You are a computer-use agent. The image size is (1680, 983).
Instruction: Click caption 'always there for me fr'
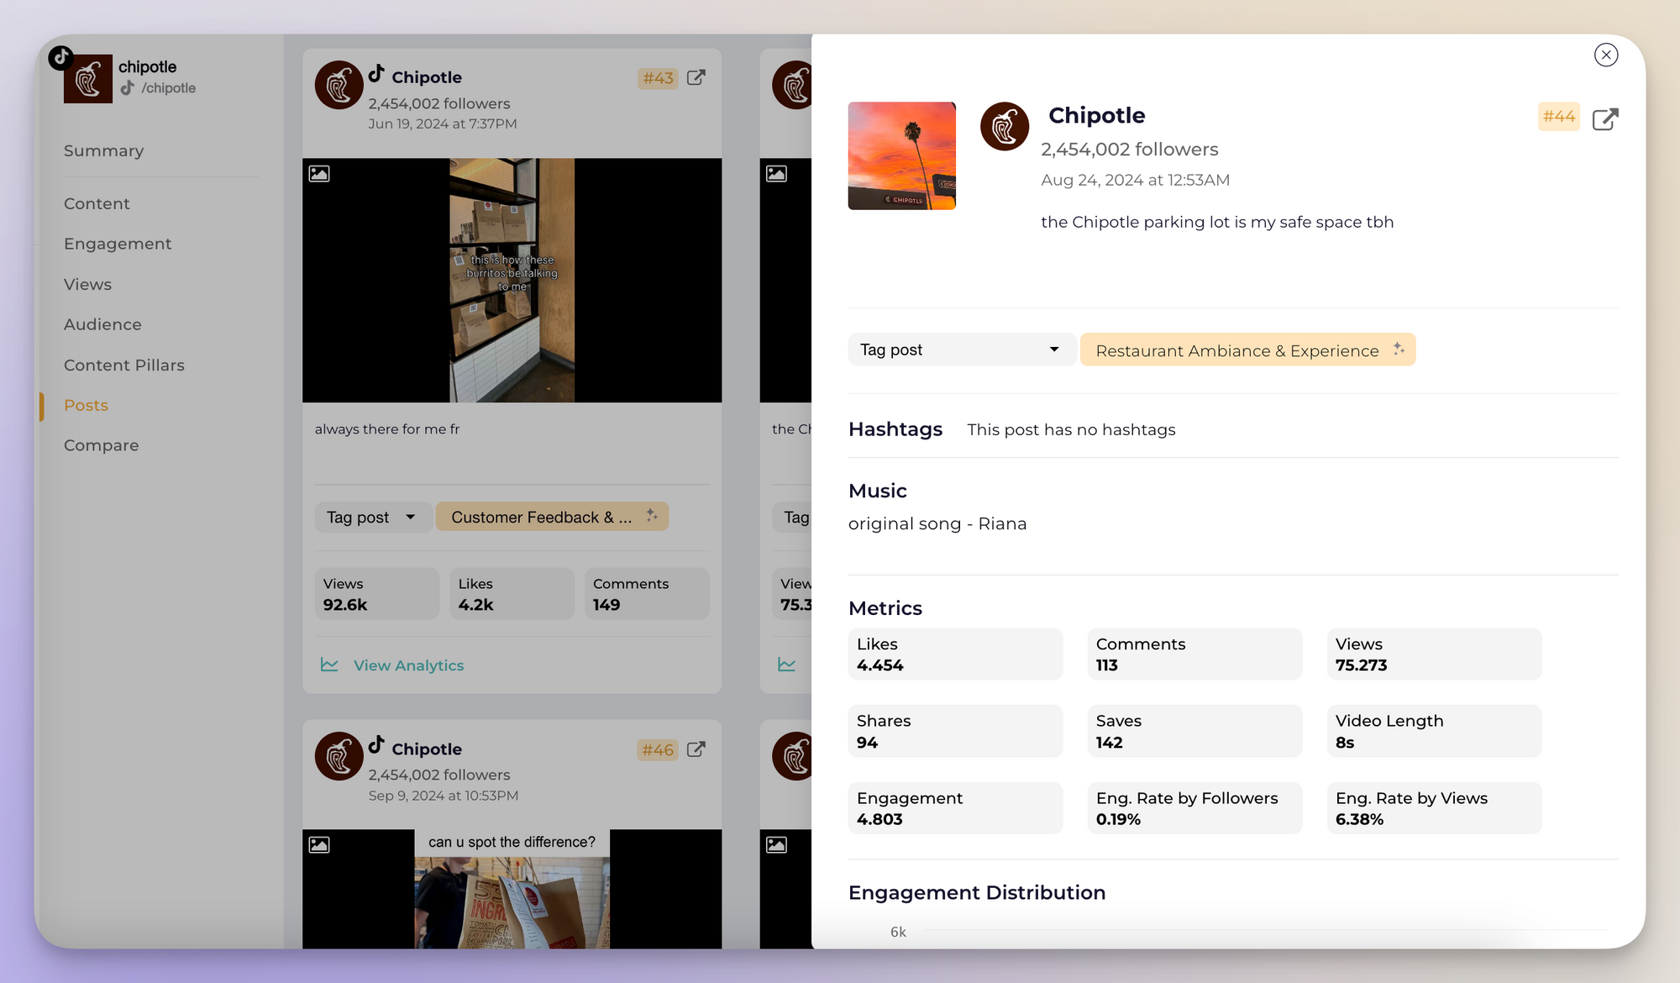387,429
